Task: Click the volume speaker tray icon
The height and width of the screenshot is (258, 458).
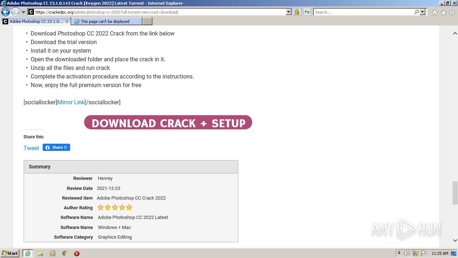Action: point(407,253)
